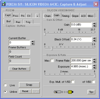
Task: Select the Live radio button
Action: tap(5, 85)
